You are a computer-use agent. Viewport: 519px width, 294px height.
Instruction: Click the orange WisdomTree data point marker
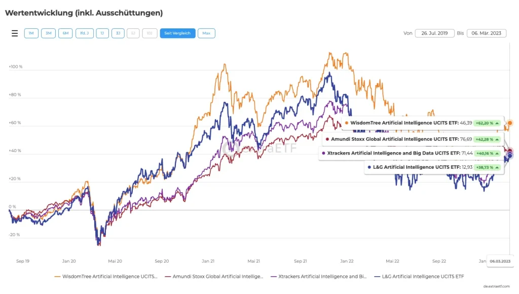coord(510,123)
